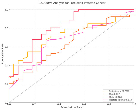Image resolution: width=137 pixels, height=110 pixels.
Task: Select the Prostate Volume (0.672) legend label
Action: pos(121,100)
